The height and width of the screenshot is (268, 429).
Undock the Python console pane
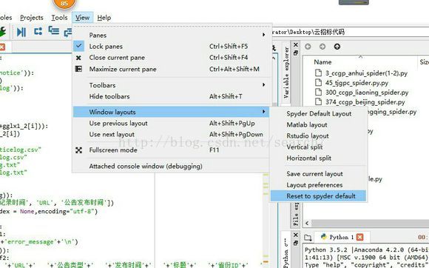pyautogui.click(x=296, y=243)
